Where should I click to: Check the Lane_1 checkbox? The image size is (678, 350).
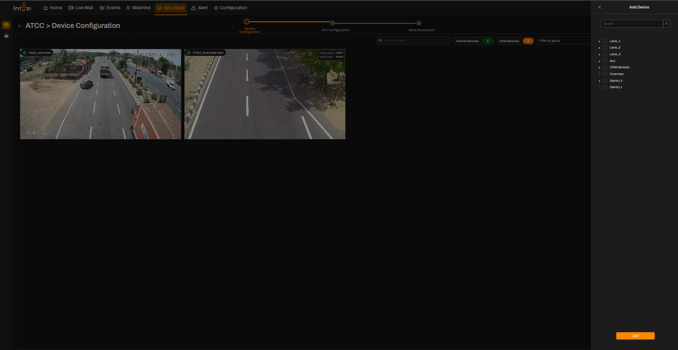pos(605,41)
